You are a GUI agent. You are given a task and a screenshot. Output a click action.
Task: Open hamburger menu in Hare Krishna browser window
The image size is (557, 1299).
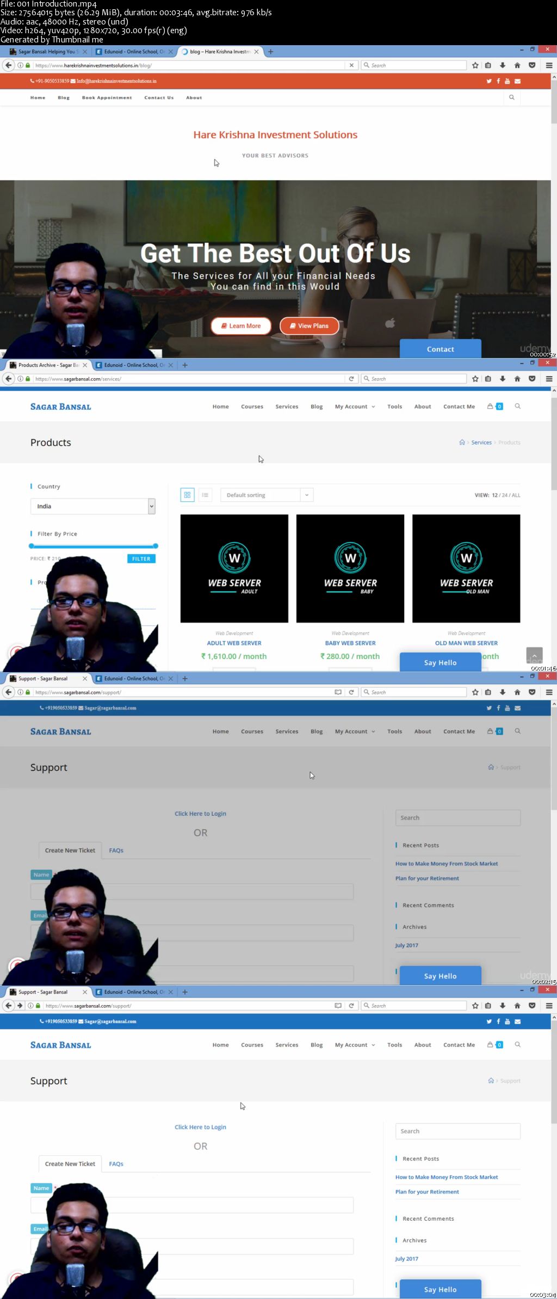549,65
